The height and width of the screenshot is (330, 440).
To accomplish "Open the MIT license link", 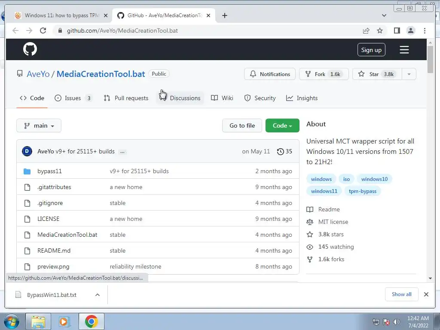I will [x=333, y=222].
